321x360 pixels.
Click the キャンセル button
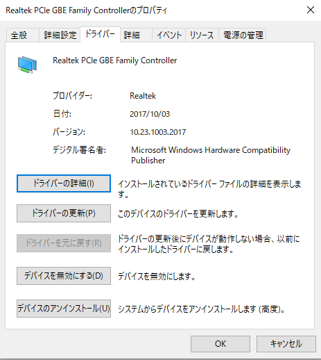click(286, 344)
